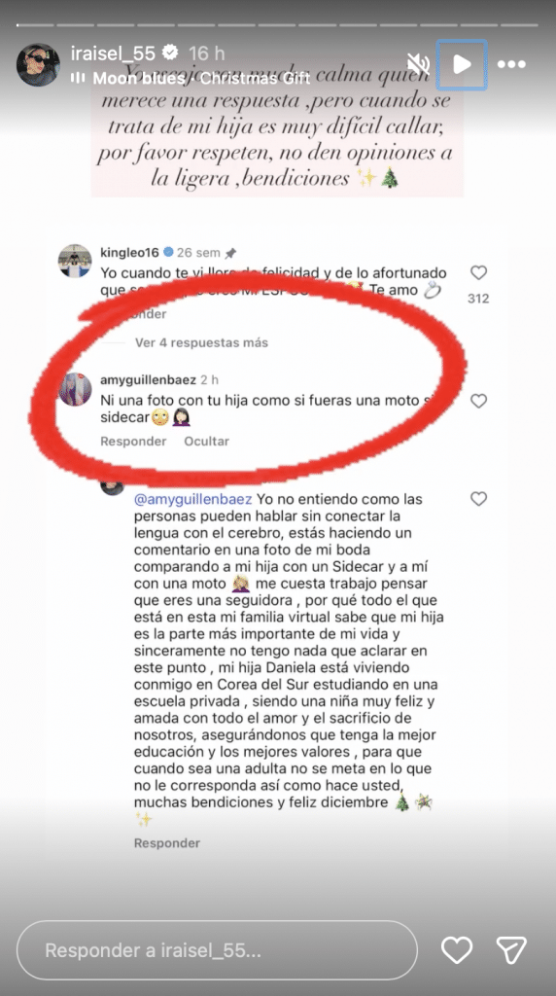Click Ocultar under amyguillenbaez's comment

pyautogui.click(x=206, y=441)
